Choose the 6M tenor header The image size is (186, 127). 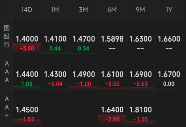(112, 10)
